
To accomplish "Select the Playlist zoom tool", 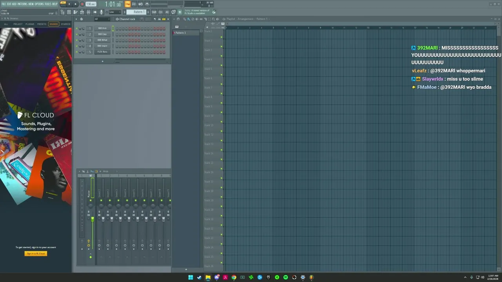I will tap(213, 19).
